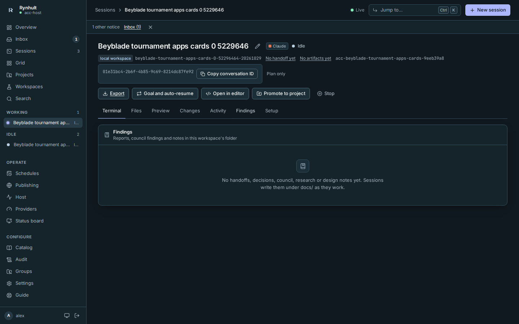Open Workspaces in the sidebar
Image resolution: width=519 pixels, height=324 pixels.
pos(43,87)
